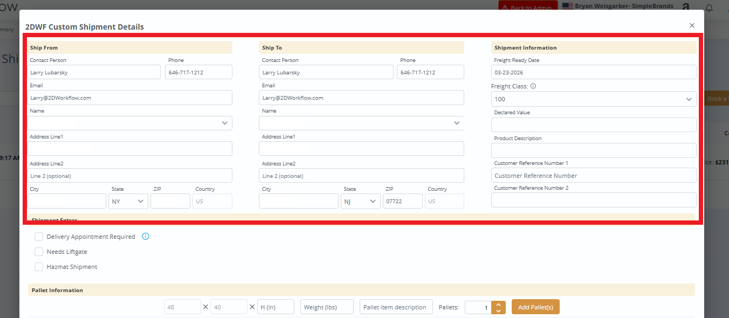Decrease pallet count with down arrow
The height and width of the screenshot is (318, 729).
coord(499,310)
